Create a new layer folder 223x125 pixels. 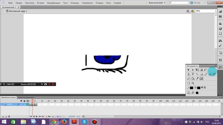tap(6, 117)
